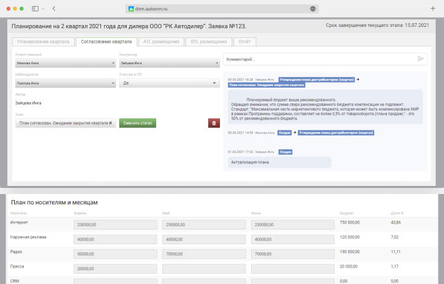The image size is (444, 284).
Task: Select the Отчёт tab
Action: 244,42
